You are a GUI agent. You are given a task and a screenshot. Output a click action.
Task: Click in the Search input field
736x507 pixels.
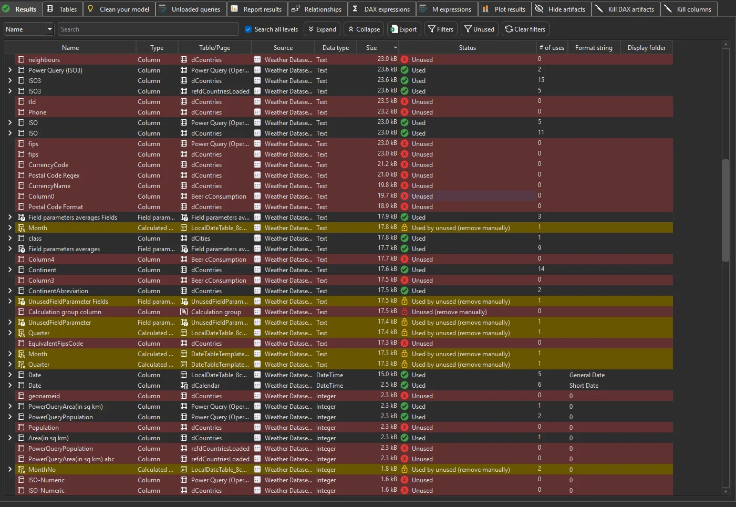coord(148,29)
